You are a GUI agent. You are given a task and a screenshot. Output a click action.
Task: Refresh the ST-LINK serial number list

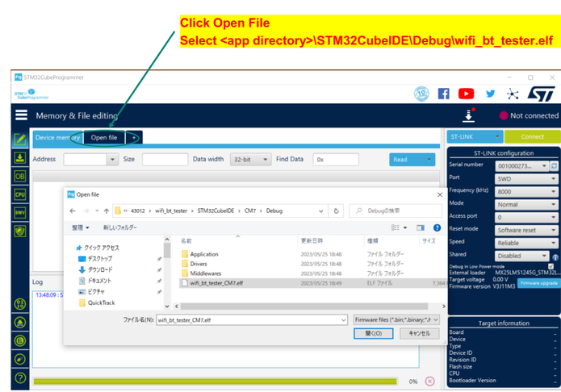[554, 165]
